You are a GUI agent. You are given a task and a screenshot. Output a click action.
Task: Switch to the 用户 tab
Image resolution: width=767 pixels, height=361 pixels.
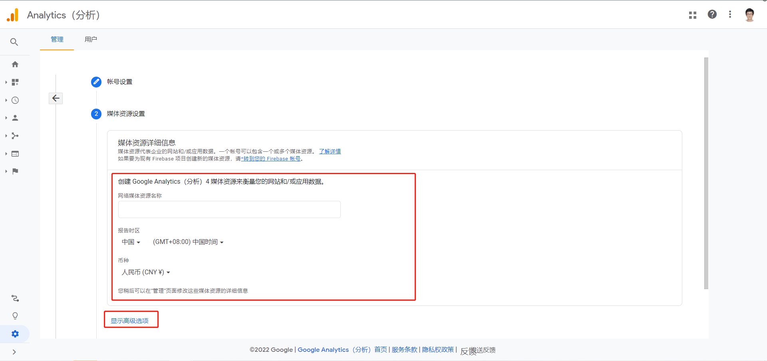point(91,39)
